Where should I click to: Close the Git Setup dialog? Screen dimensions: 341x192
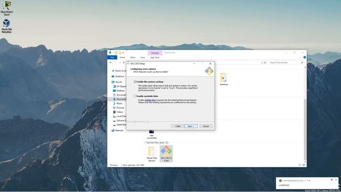[x=210, y=63]
